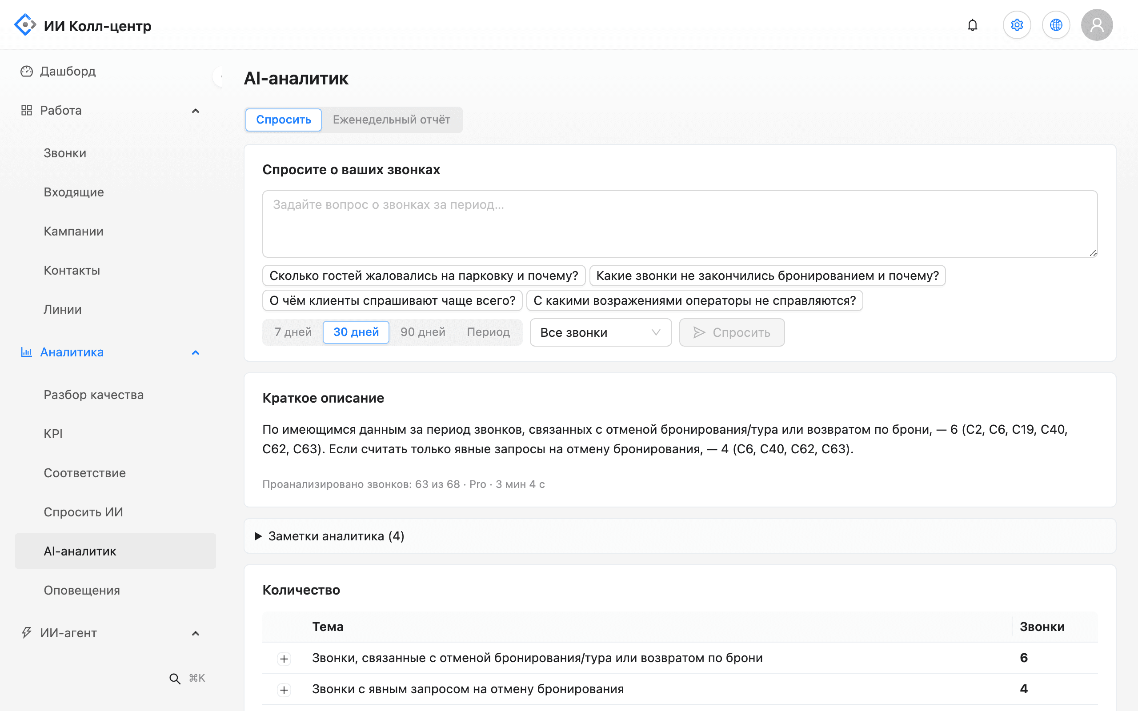
Task: Click the search magnifier icon in sidebar
Action: tap(174, 678)
